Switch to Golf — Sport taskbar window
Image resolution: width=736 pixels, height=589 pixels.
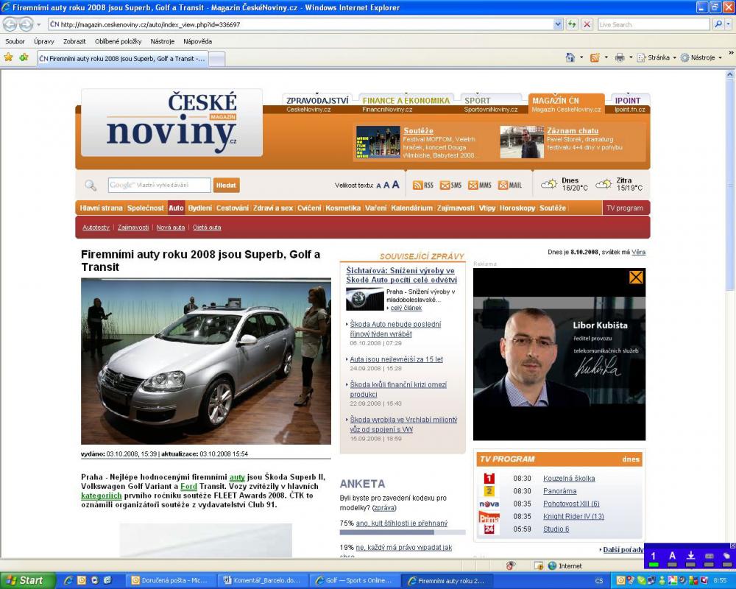pyautogui.click(x=355, y=581)
